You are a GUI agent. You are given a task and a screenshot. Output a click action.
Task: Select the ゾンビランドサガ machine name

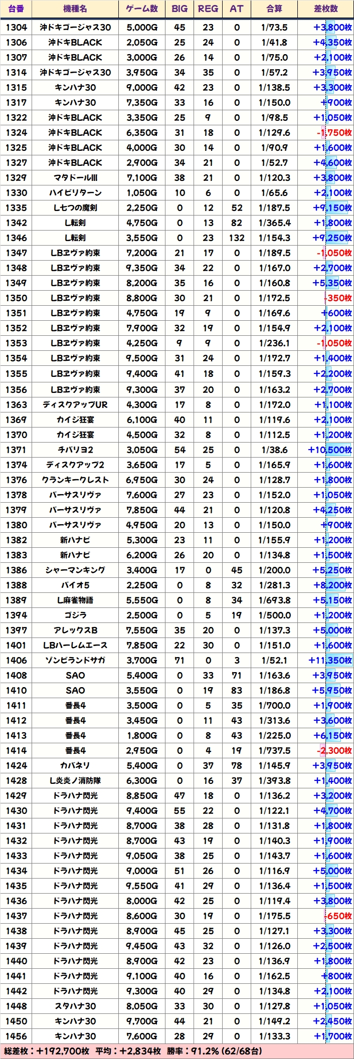point(75,660)
